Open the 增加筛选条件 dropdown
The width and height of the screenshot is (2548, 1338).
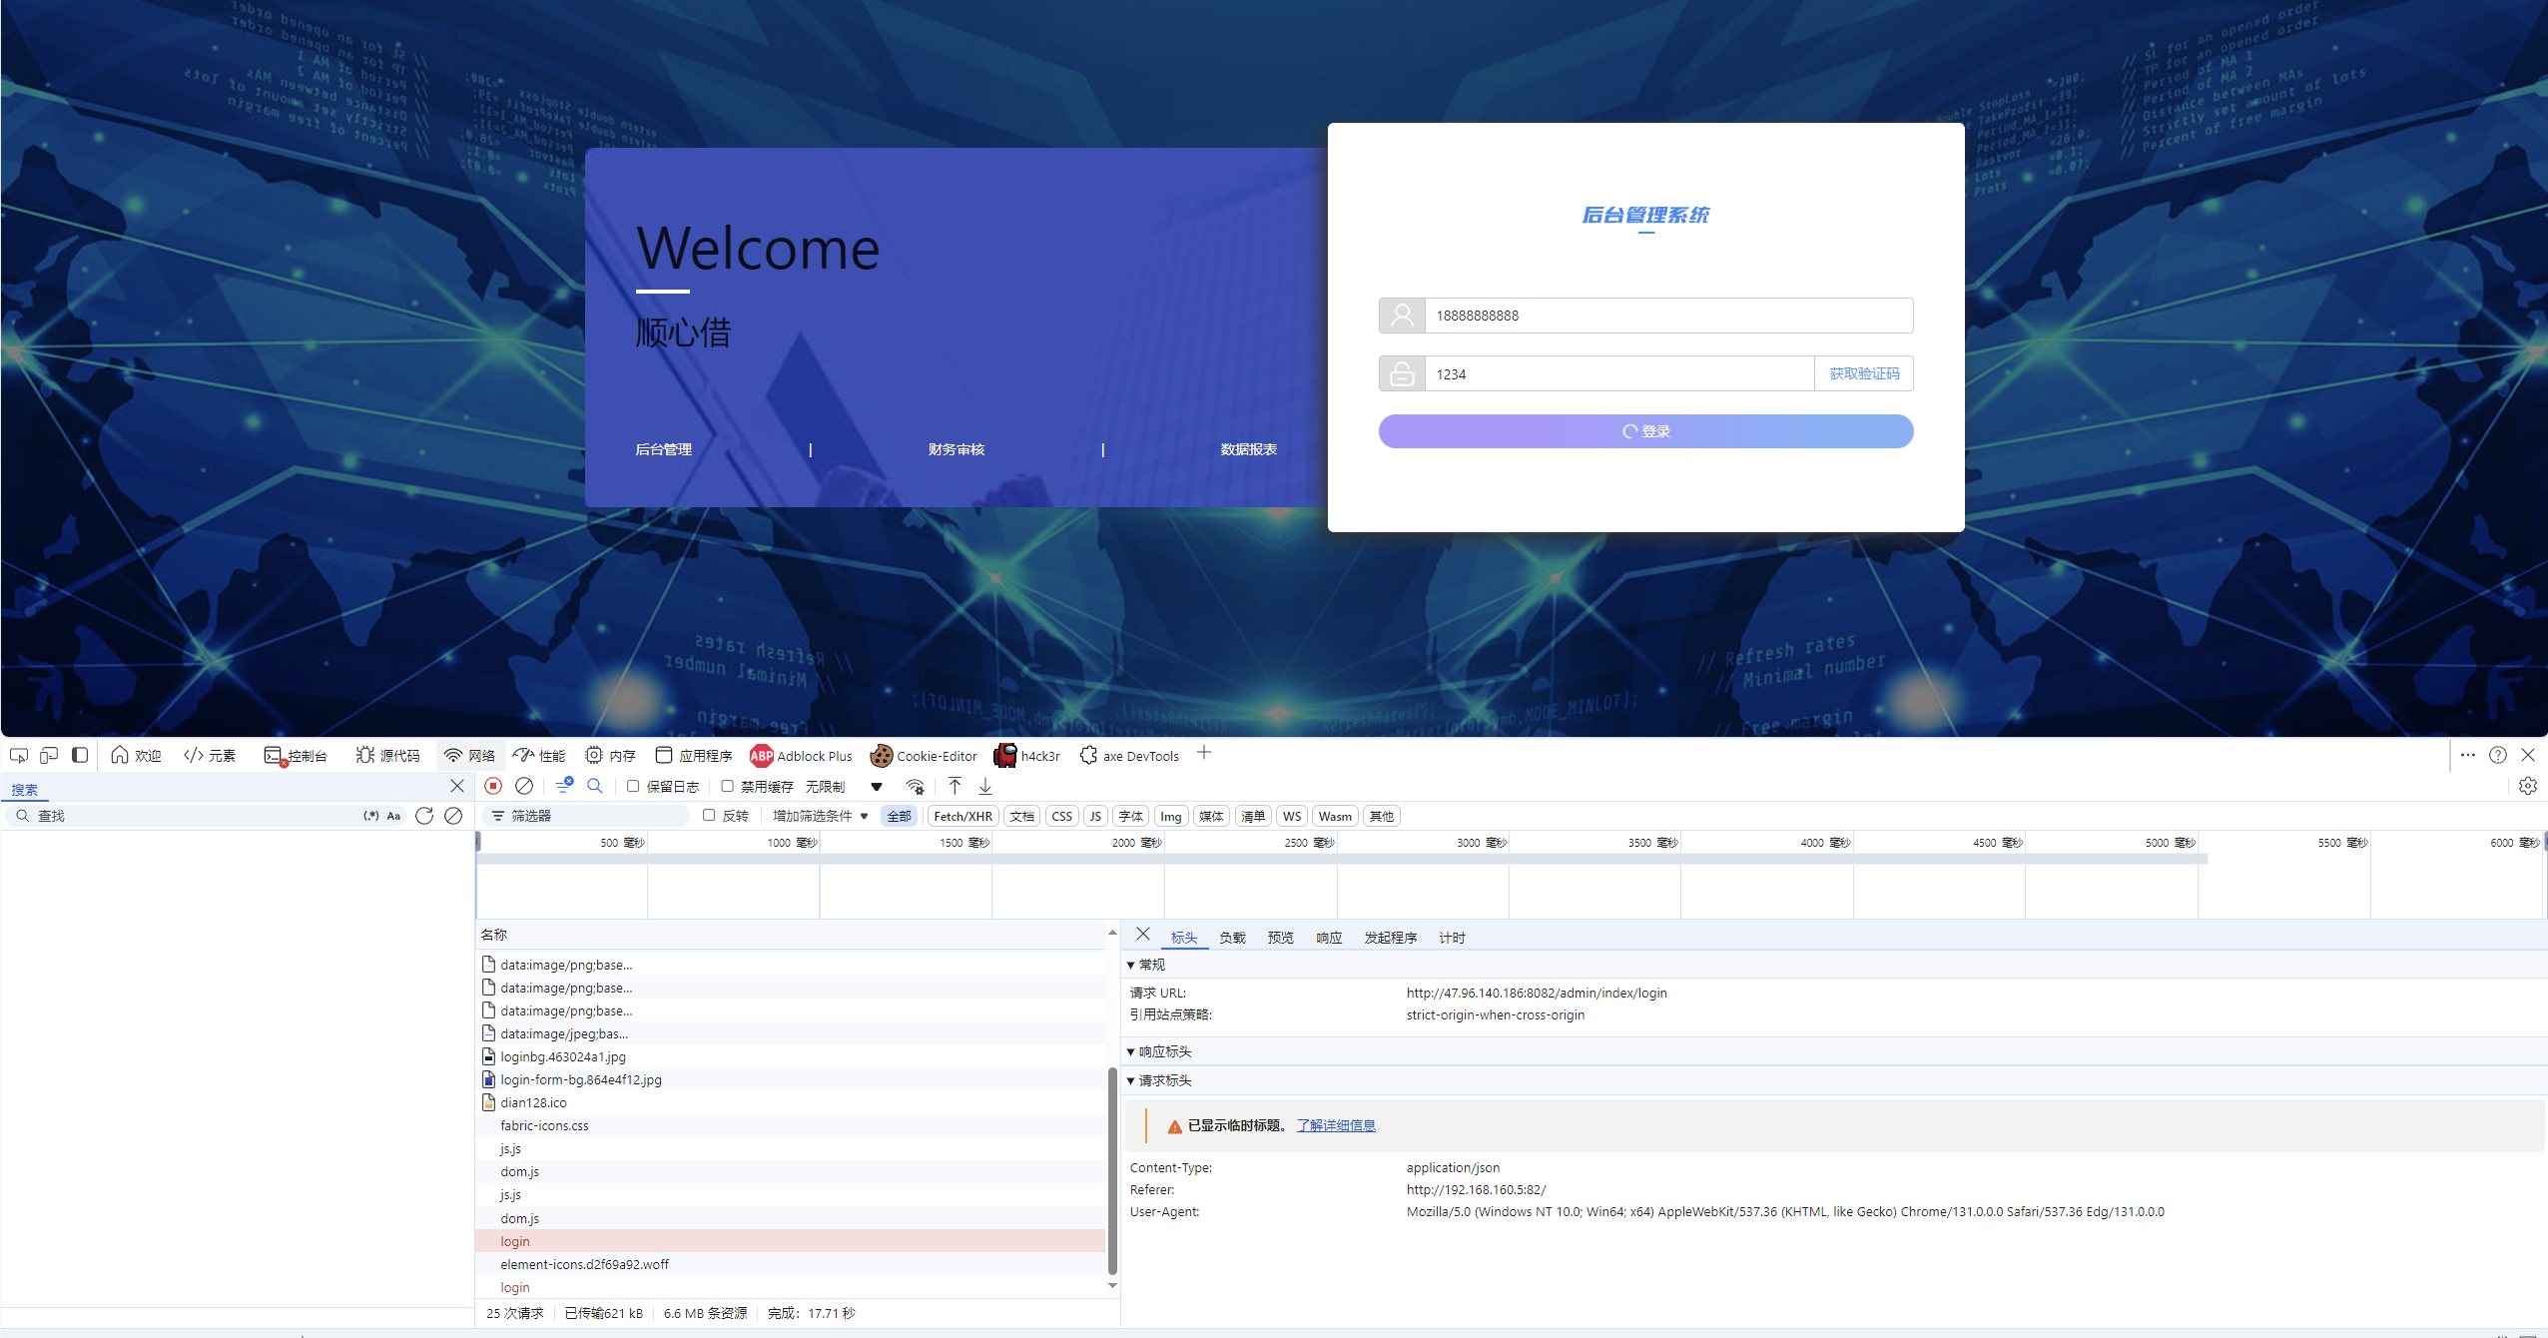[x=820, y=816]
